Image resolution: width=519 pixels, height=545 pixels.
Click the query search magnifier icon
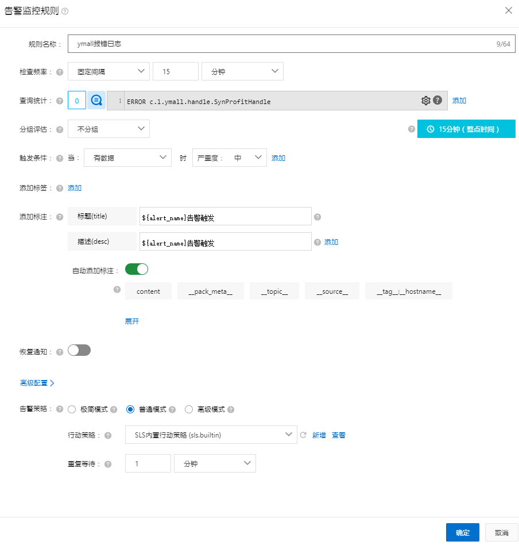click(97, 101)
